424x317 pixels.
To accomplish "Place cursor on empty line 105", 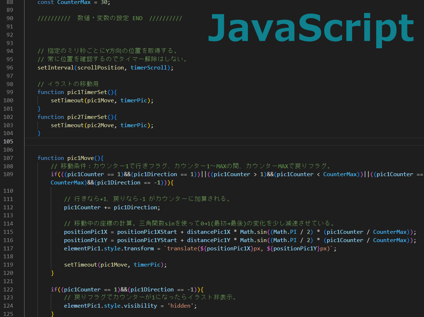I will (x=216, y=142).
